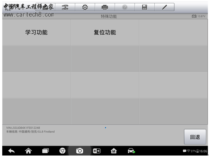Image resolution: width=209 pixels, height=157 pixels.
Task: Tap the battery voltage indicator icon
Action: (194, 16)
